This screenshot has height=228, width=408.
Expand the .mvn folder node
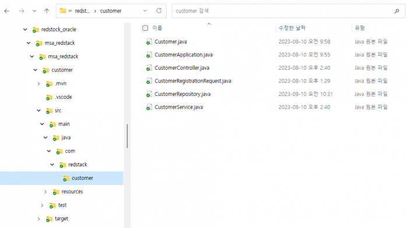pos(39,84)
